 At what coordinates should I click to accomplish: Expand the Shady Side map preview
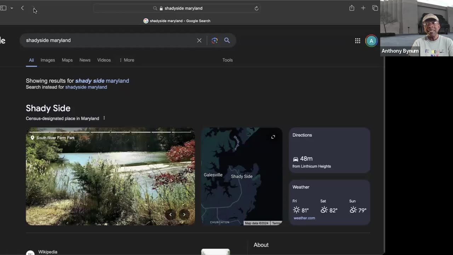click(x=273, y=137)
